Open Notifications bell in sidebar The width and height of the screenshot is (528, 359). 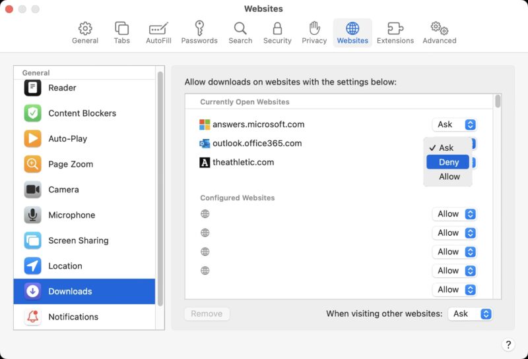(x=33, y=317)
